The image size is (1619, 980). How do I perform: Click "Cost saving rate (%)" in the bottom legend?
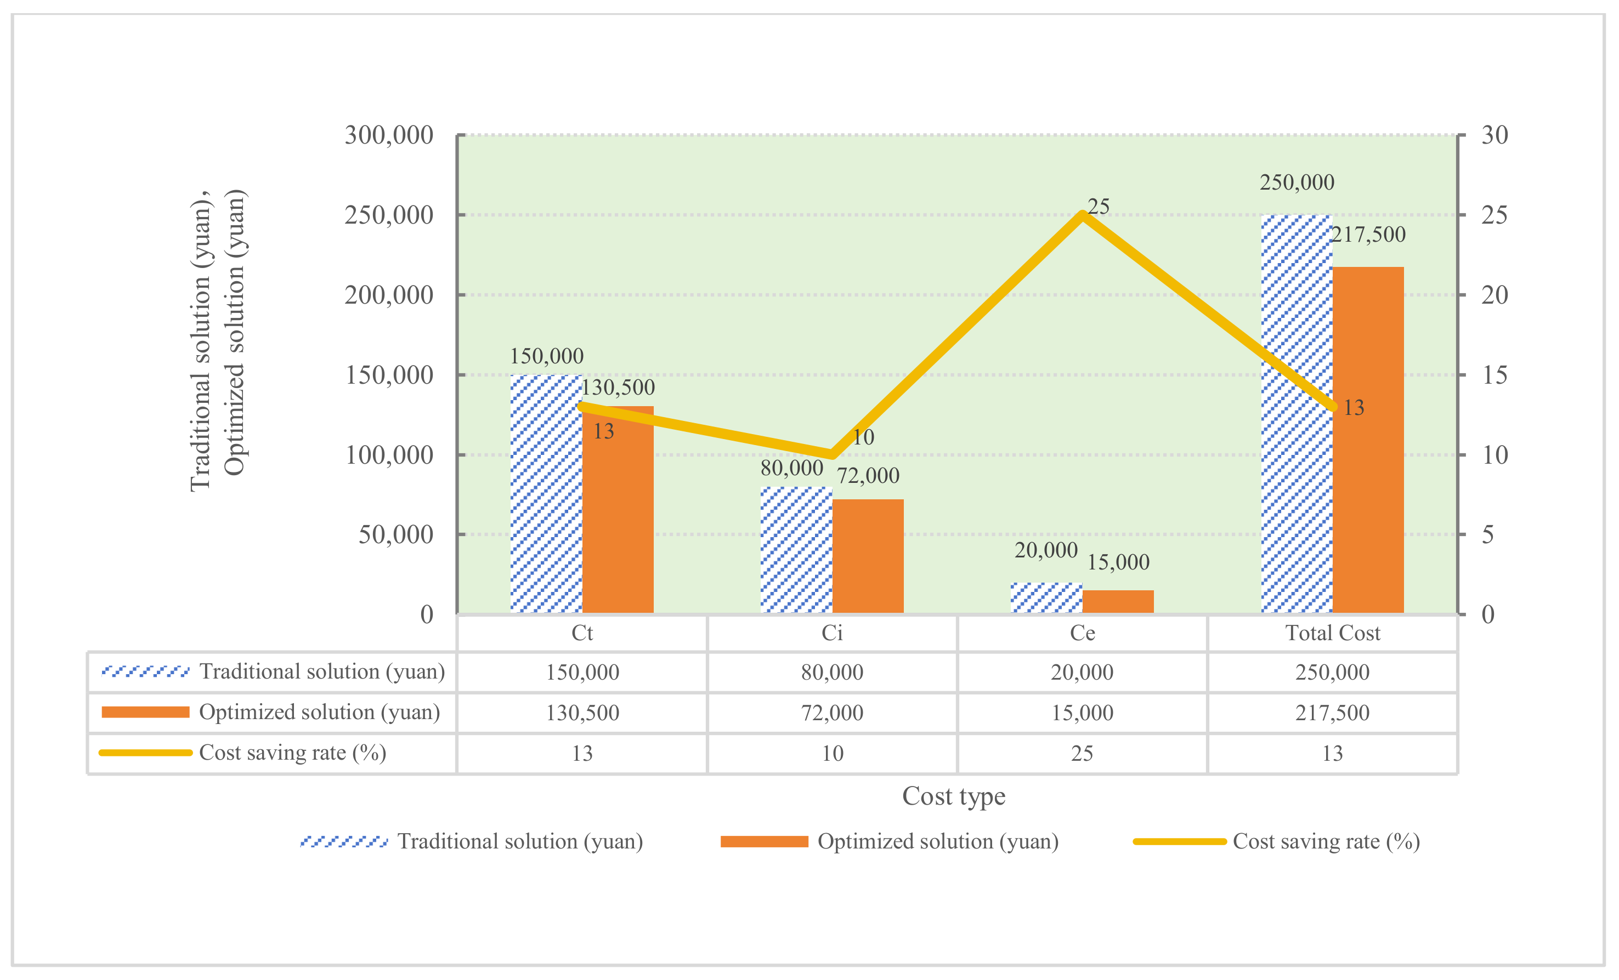[1326, 841]
